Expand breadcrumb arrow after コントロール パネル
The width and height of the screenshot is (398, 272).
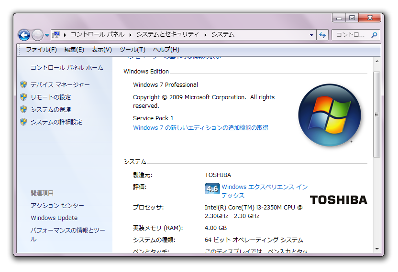pos(131,35)
